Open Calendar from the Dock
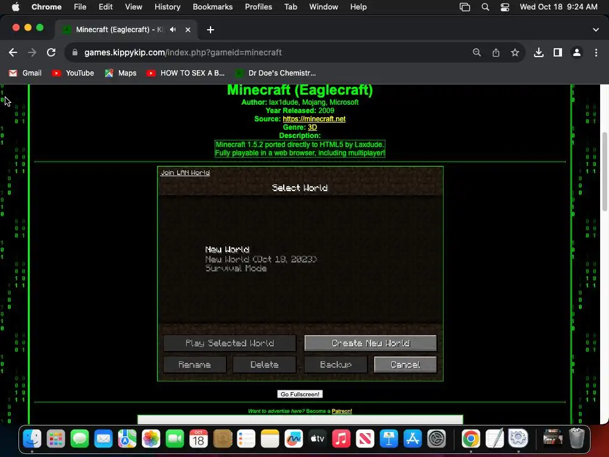This screenshot has height=457, width=609. click(199, 439)
